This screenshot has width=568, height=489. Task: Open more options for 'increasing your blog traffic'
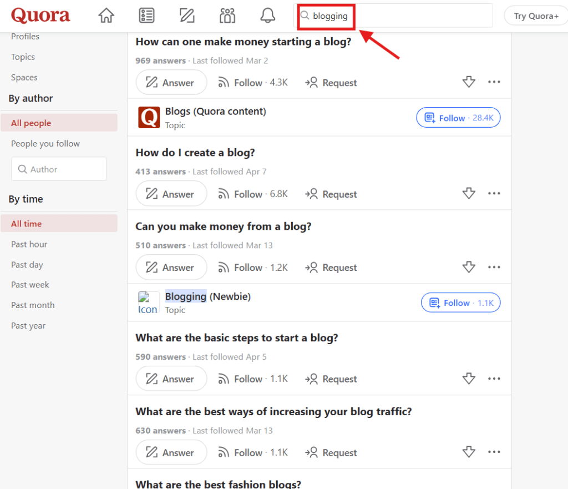(x=494, y=452)
